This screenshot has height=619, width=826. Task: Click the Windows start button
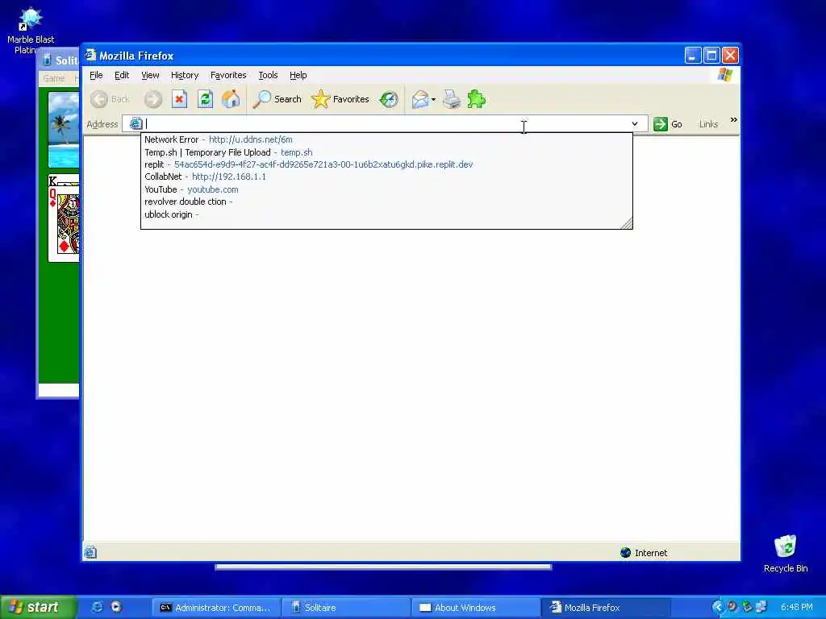[x=39, y=607]
